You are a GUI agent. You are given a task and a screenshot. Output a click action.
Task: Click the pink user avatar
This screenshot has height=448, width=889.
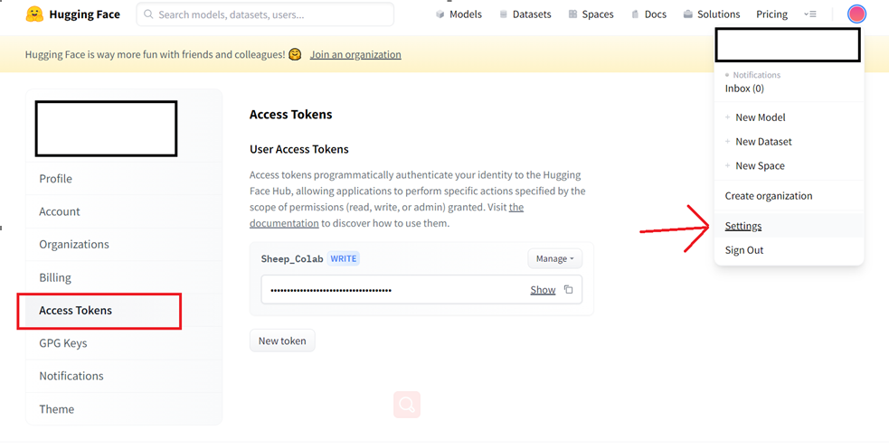click(856, 14)
